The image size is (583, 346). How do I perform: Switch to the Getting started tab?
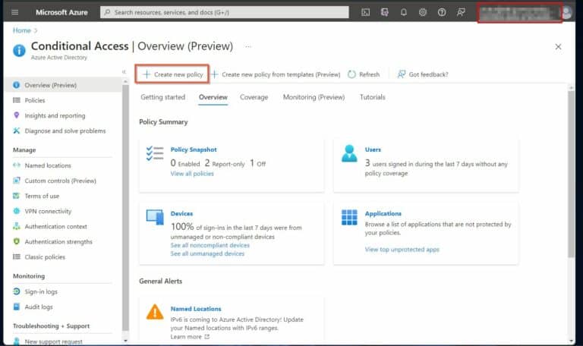(163, 97)
